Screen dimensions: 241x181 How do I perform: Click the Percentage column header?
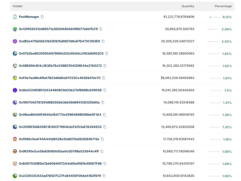click(x=223, y=6)
